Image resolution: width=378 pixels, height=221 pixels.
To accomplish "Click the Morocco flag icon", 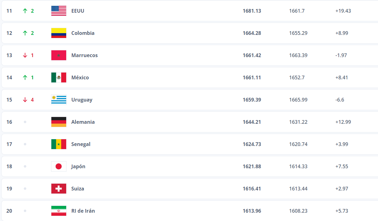I will [59, 55].
